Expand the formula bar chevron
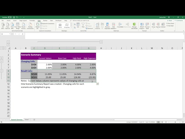The image size is (185, 139). [184, 34]
